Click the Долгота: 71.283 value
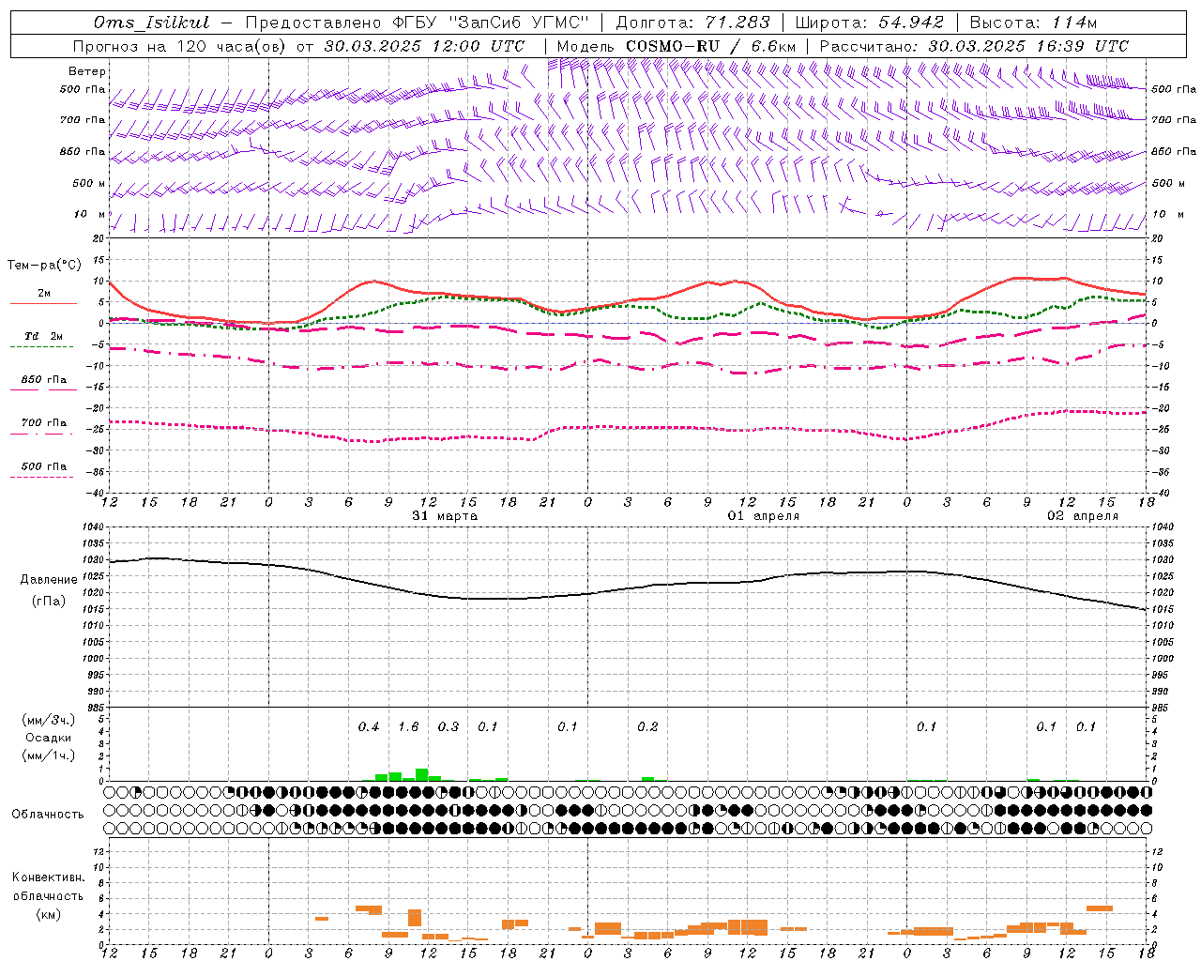 (692, 23)
